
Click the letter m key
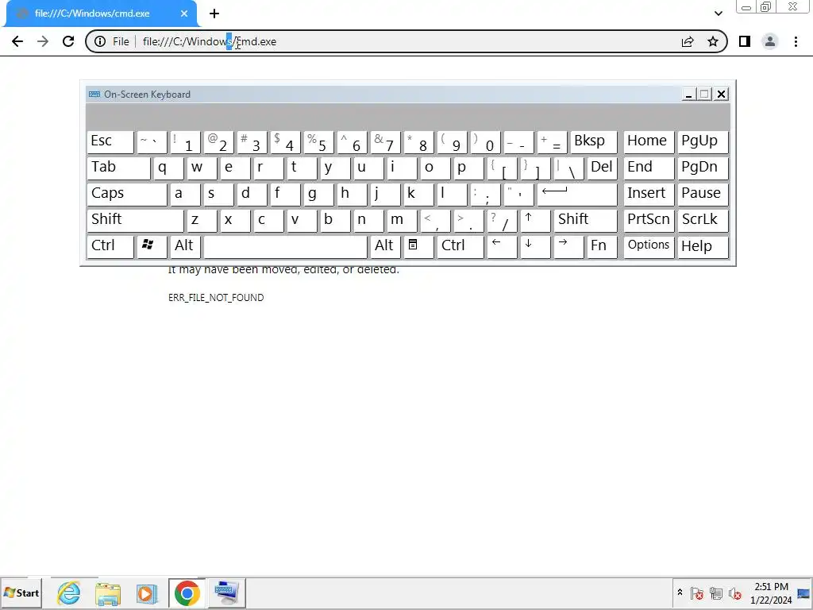pyautogui.click(x=401, y=220)
